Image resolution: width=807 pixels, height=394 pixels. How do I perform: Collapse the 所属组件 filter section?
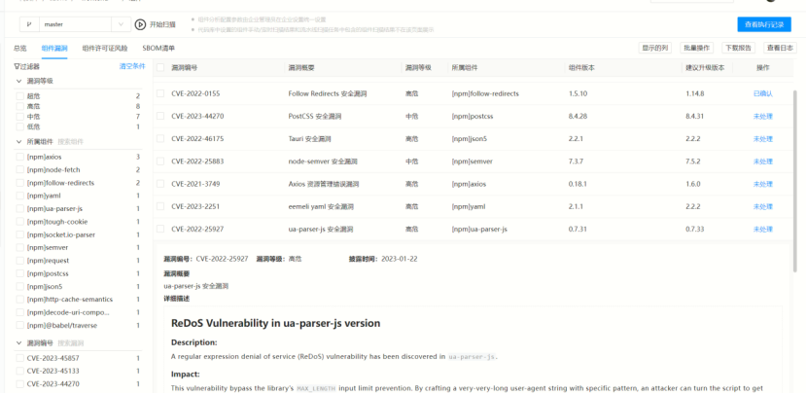(18, 142)
